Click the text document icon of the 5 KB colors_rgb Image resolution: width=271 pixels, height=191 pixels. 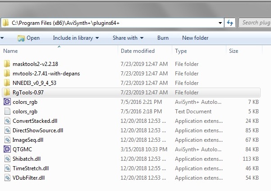[7, 111]
